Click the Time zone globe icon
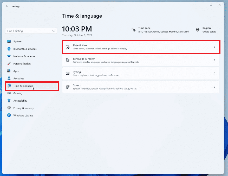This screenshot has height=176, width=228. point(133,29)
